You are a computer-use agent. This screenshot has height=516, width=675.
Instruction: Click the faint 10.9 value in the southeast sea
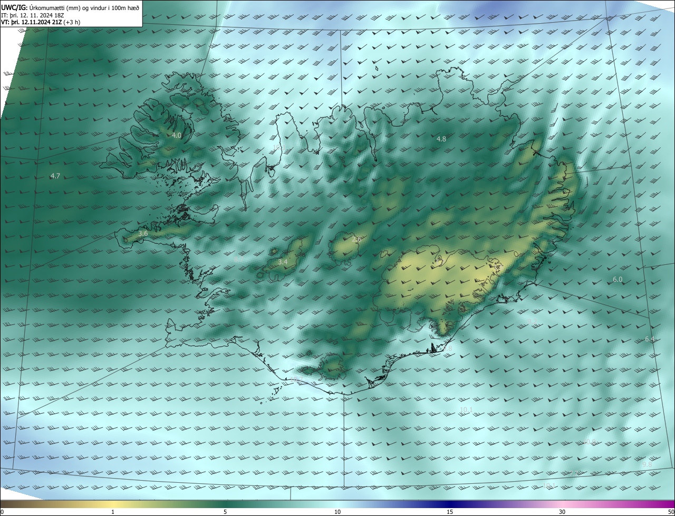click(590, 442)
